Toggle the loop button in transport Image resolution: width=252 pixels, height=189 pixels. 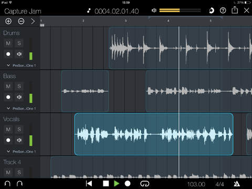click(x=145, y=184)
